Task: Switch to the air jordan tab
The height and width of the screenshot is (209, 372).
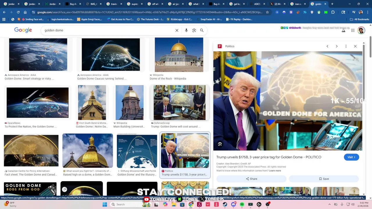Action: pos(176,4)
